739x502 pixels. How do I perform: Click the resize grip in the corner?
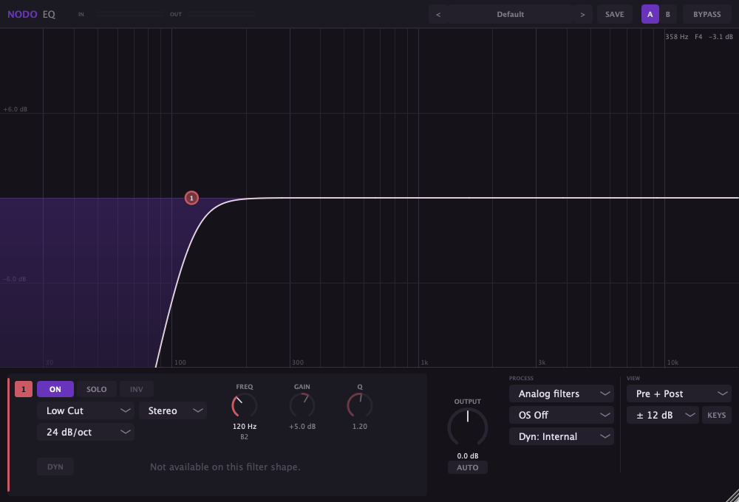732,495
